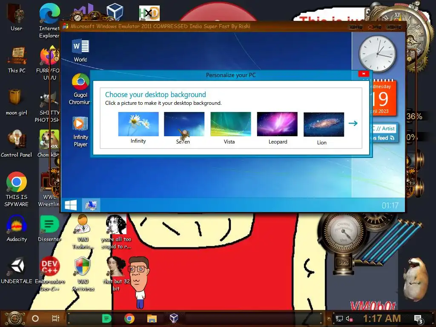Screen dimensions: 436x327
Task: Show next wallpapers with the arrow
Action: pyautogui.click(x=353, y=123)
